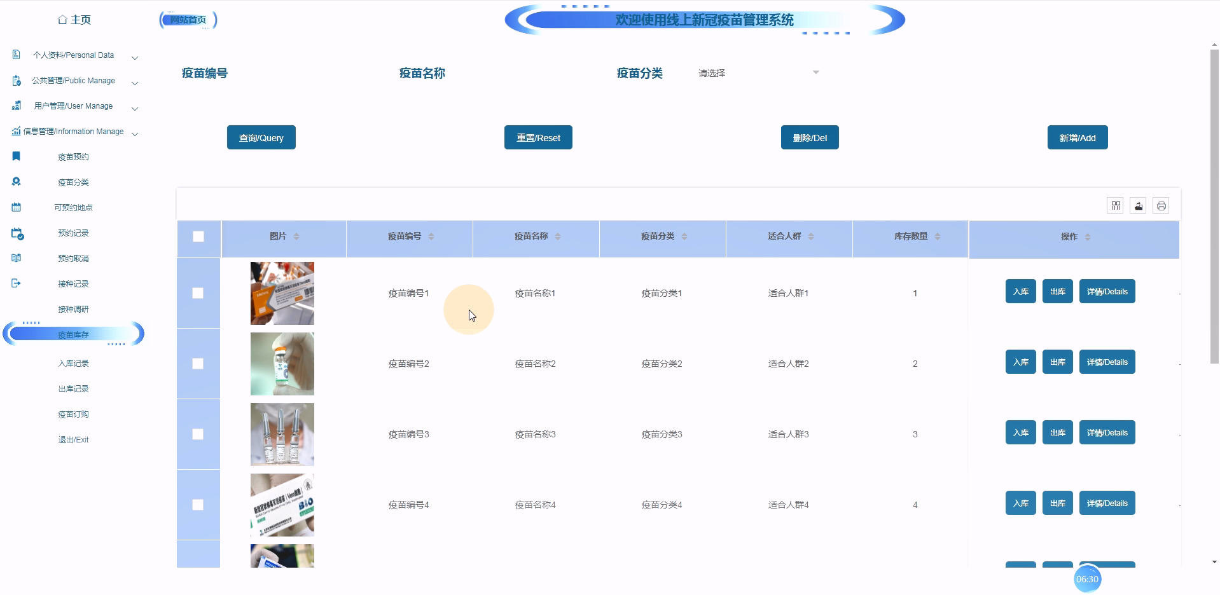This screenshot has width=1220, height=595.
Task: Click the export data icon on the table toolbar
Action: [1138, 205]
